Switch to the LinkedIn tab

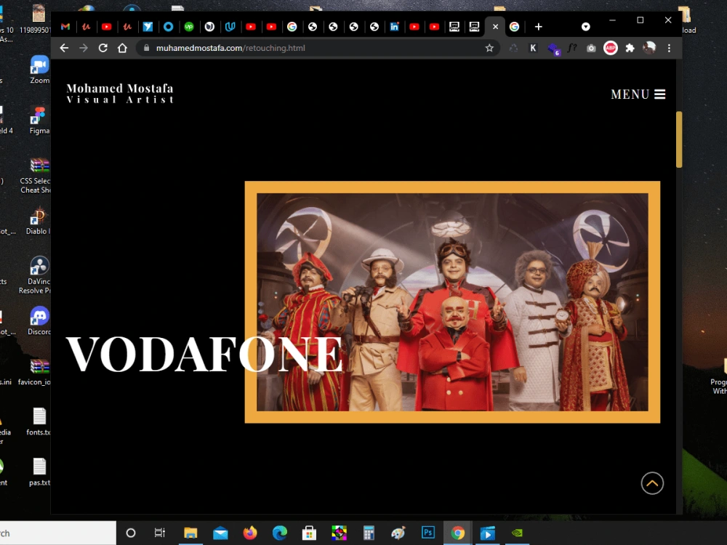(394, 27)
